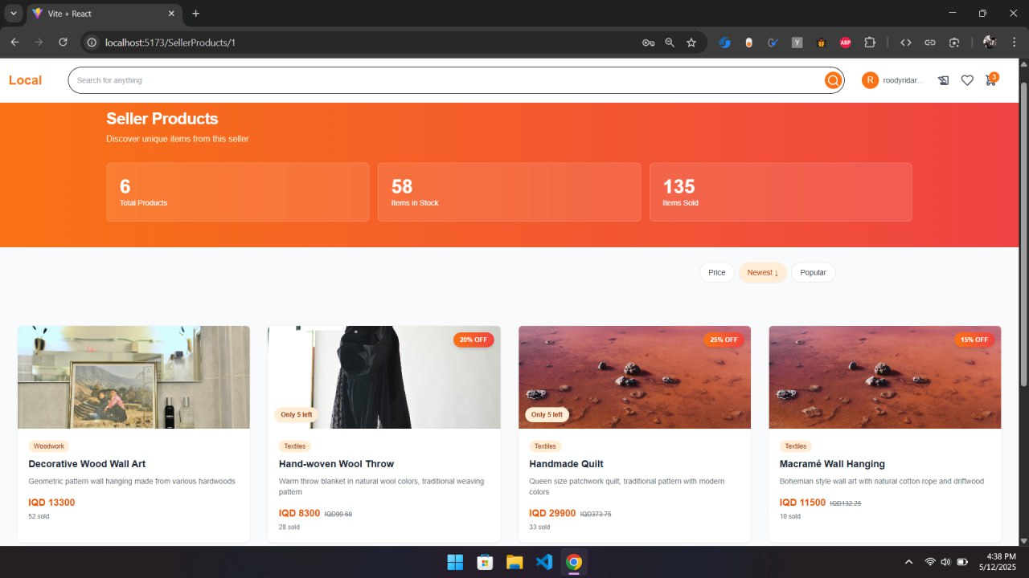Image resolution: width=1029 pixels, height=578 pixels.
Task: Open the tab search dropdown arrow
Action: pyautogui.click(x=14, y=14)
